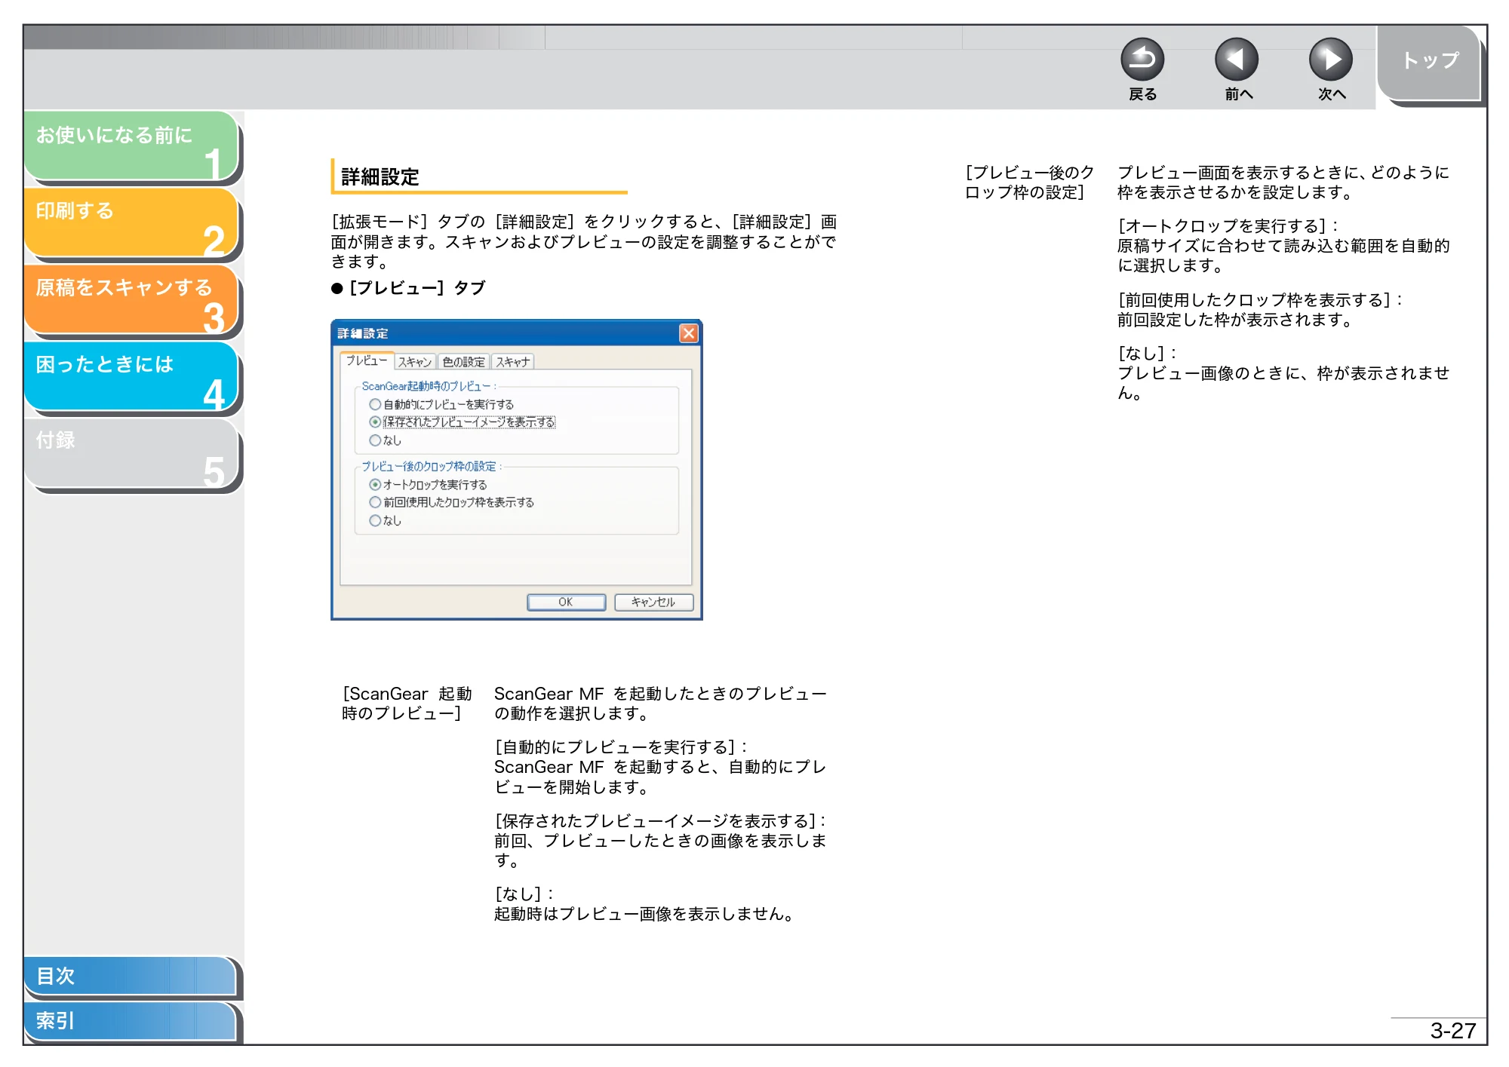Open chapter 1 お使いになる前に

(131, 146)
